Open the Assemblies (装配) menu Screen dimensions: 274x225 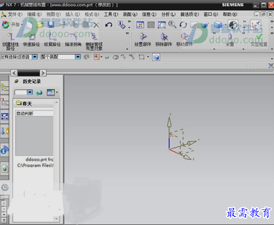click(x=130, y=14)
